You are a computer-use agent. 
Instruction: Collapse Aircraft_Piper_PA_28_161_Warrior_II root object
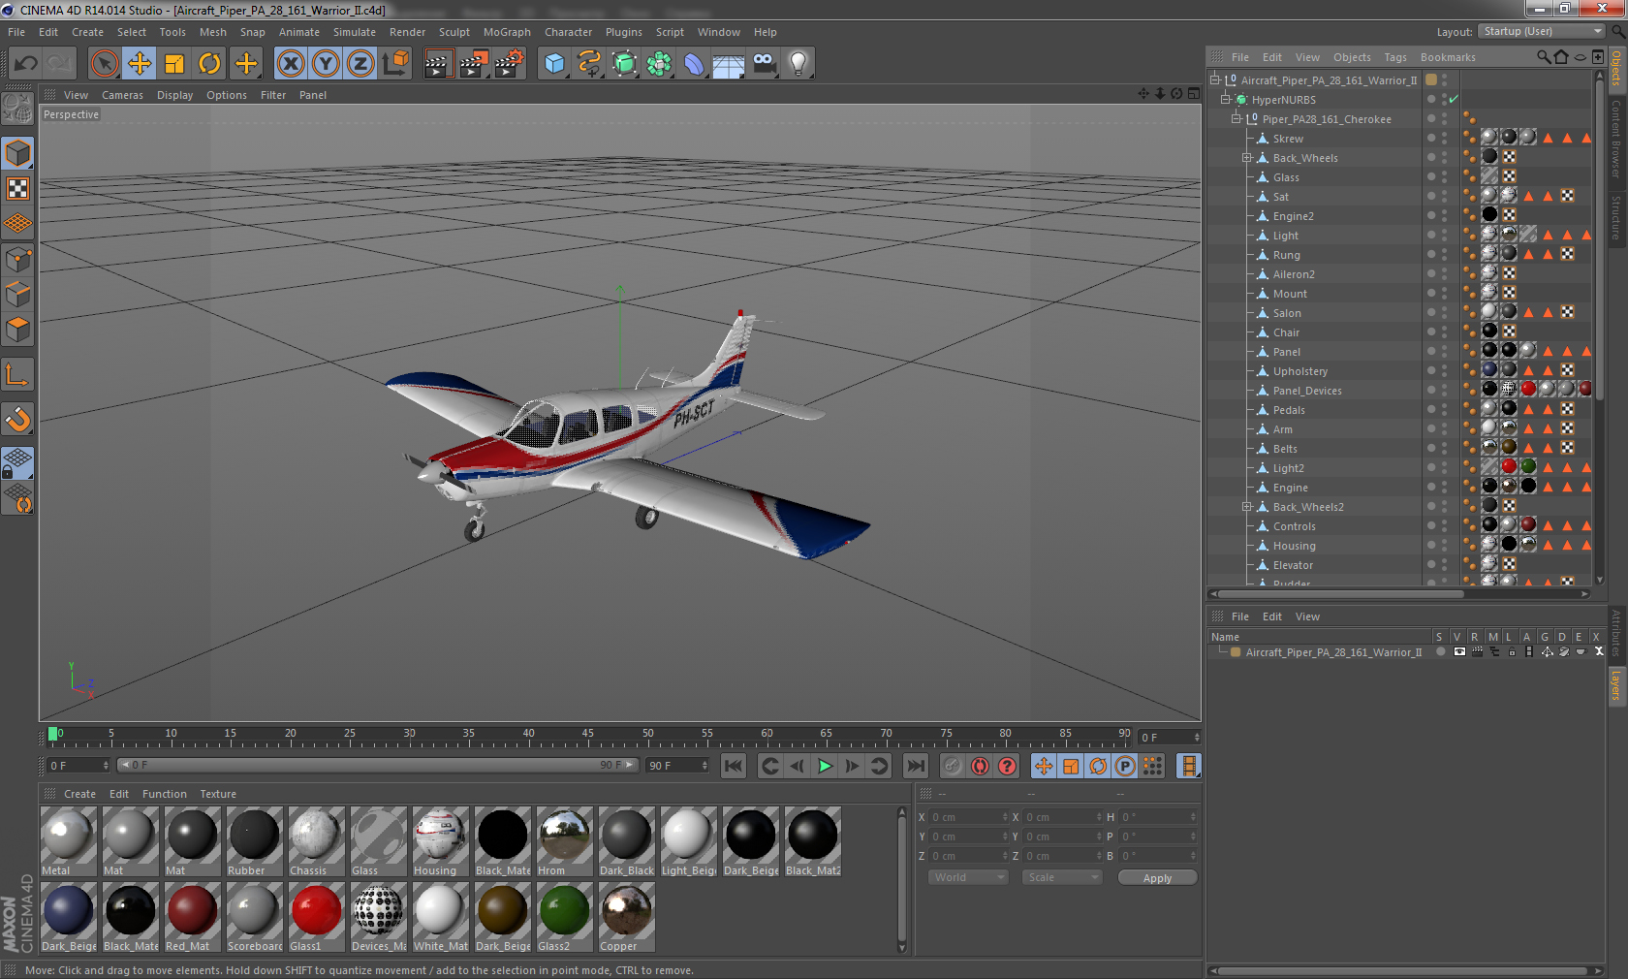tap(1215, 79)
